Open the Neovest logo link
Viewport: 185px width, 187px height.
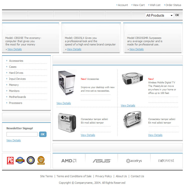[166, 161]
